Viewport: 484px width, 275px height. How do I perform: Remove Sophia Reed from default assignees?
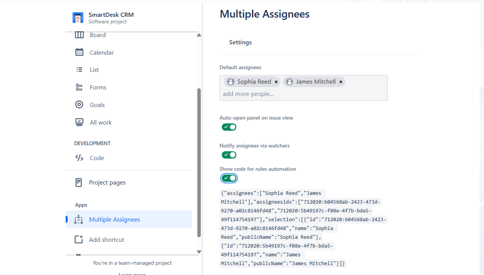point(276,82)
